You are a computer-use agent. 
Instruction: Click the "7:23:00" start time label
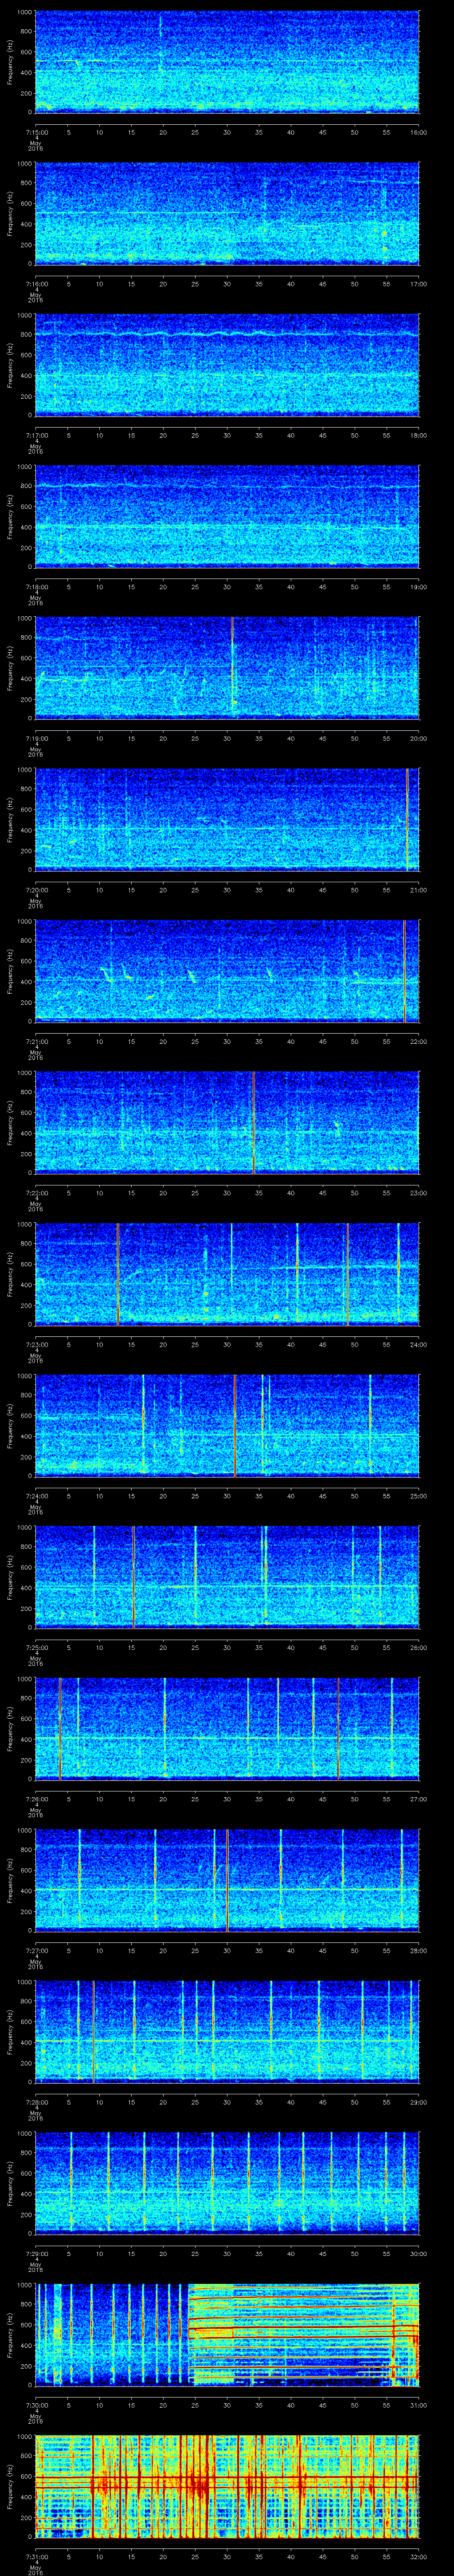coord(36,1344)
